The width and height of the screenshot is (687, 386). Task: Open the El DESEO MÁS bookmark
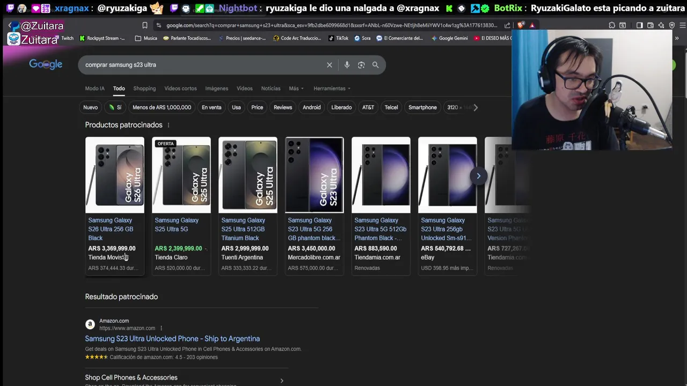(x=492, y=38)
